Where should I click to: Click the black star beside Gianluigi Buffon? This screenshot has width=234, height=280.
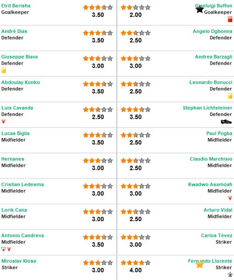pyautogui.click(x=200, y=9)
